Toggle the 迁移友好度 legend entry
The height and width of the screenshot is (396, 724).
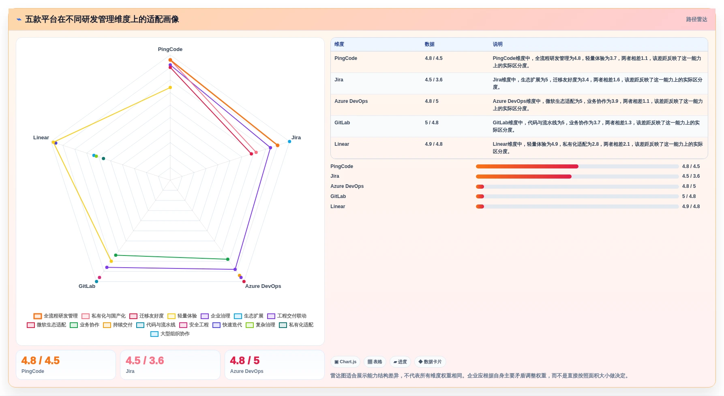click(x=146, y=316)
